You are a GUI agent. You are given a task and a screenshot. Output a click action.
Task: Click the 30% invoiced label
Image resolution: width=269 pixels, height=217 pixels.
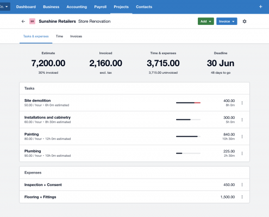(x=48, y=73)
